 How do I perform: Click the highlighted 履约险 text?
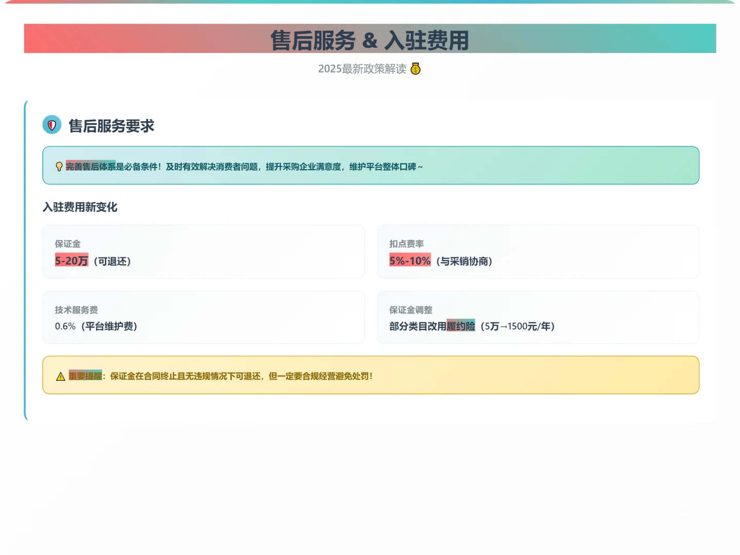461,326
